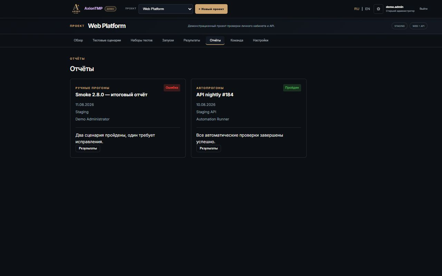Click the Старший администратор role text
This screenshot has height=276, width=442.
click(x=400, y=11)
